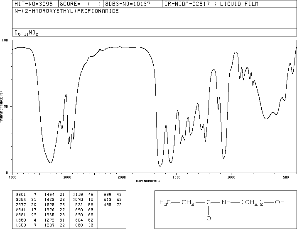Click the 2941 peak entry in the table
Screen dimensions: 297x229
click(26, 210)
